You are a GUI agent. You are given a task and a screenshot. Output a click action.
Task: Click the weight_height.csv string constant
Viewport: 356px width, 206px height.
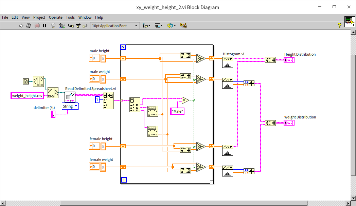28,96
